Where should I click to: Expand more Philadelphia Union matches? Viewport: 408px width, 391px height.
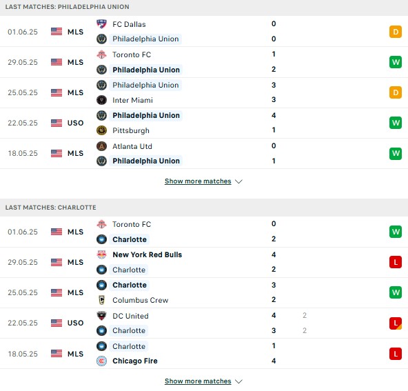[x=198, y=181]
